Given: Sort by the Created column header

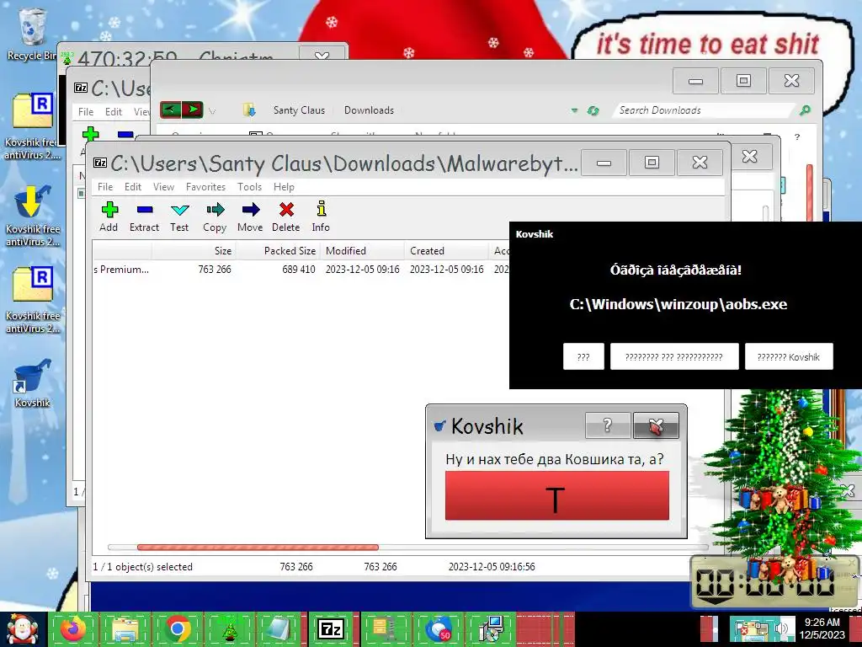Looking at the screenshot, I should point(446,251).
